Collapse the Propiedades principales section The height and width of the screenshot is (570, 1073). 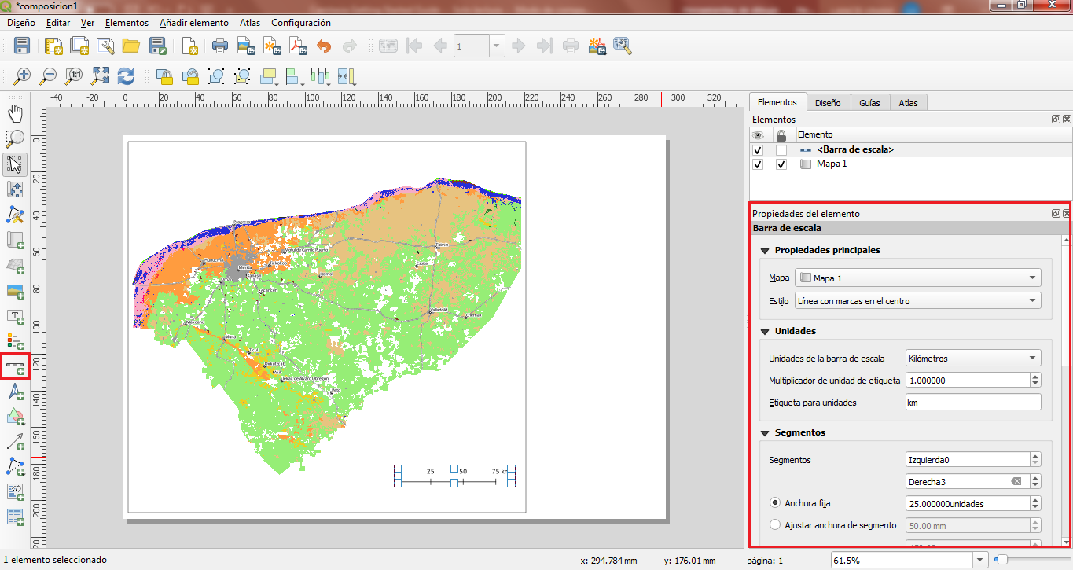[764, 250]
